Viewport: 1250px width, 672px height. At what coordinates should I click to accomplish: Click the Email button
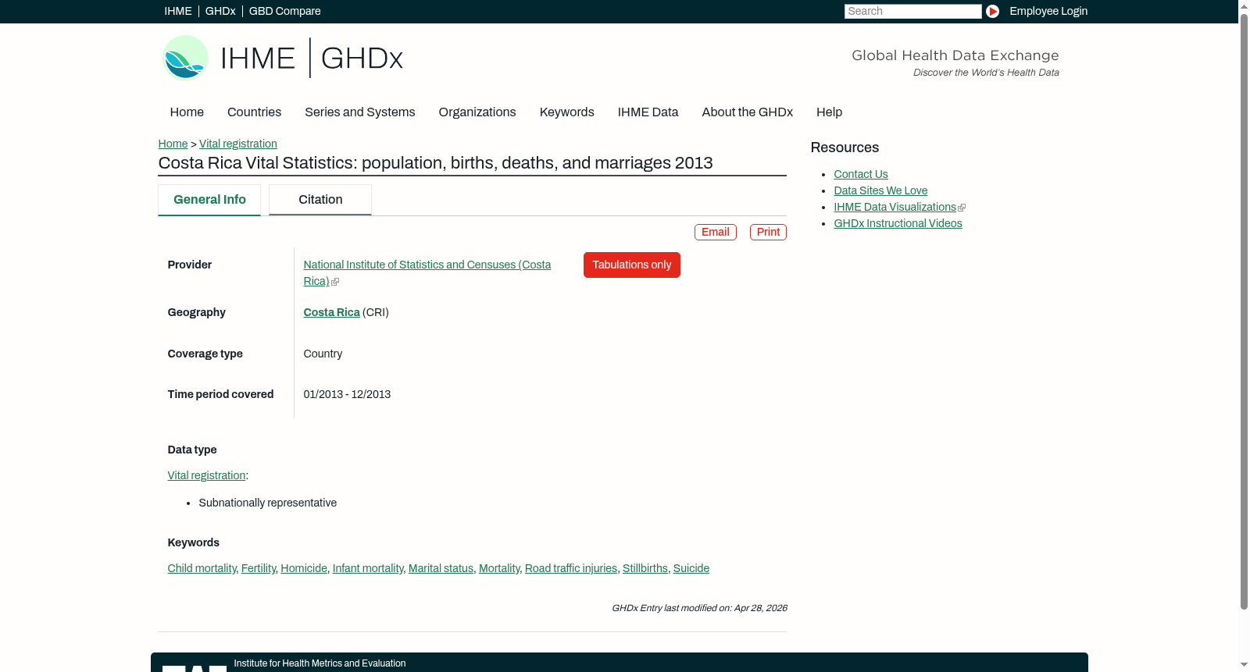tap(716, 232)
